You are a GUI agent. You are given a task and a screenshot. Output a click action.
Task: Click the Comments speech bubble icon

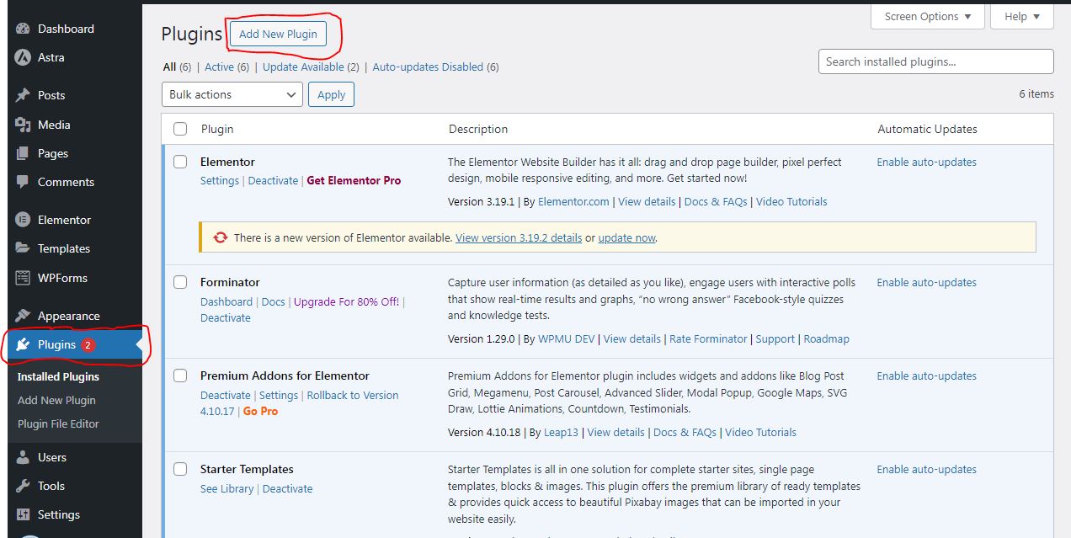(x=23, y=182)
